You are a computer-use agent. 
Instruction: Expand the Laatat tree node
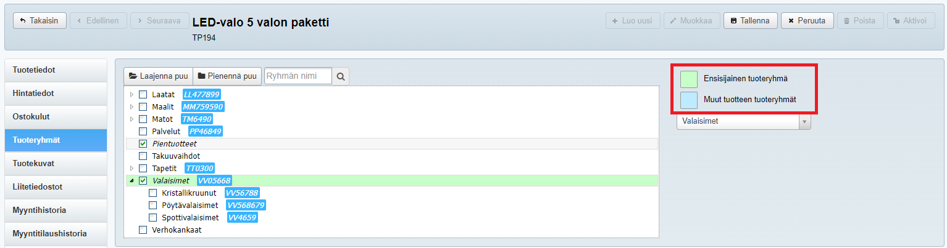(x=131, y=95)
